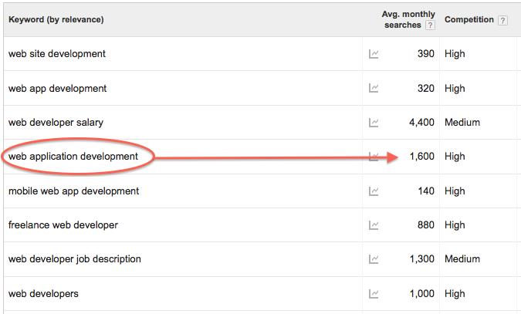Select the web developer job description keyword
The width and height of the screenshot is (521, 314).
pyautogui.click(x=75, y=259)
